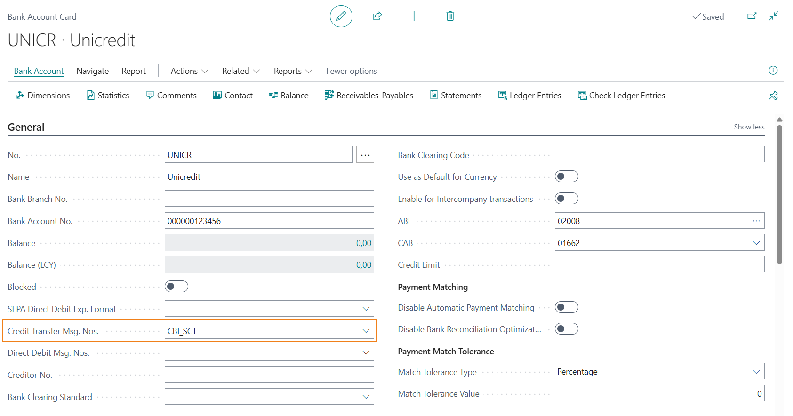This screenshot has width=793, height=416.
Task: Click the trash delete icon
Action: [x=450, y=16]
